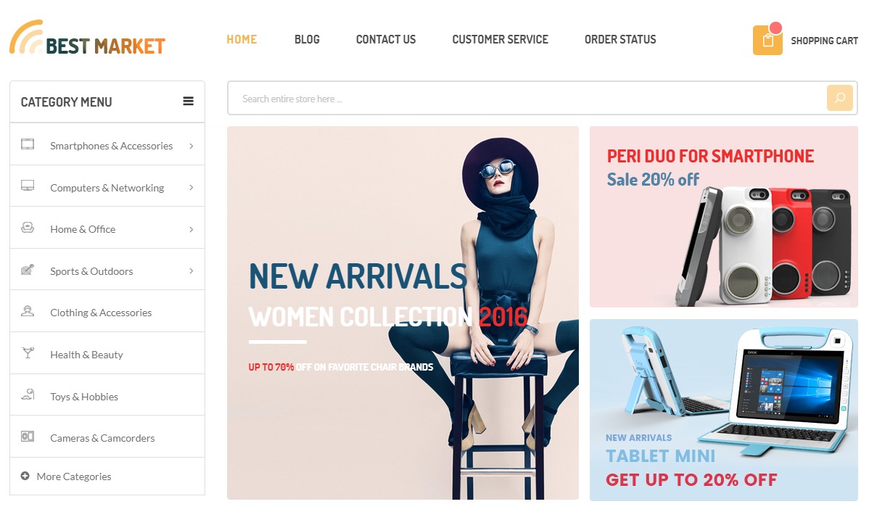
Task: Click the orange shopping cart bag icon
Action: point(767,40)
